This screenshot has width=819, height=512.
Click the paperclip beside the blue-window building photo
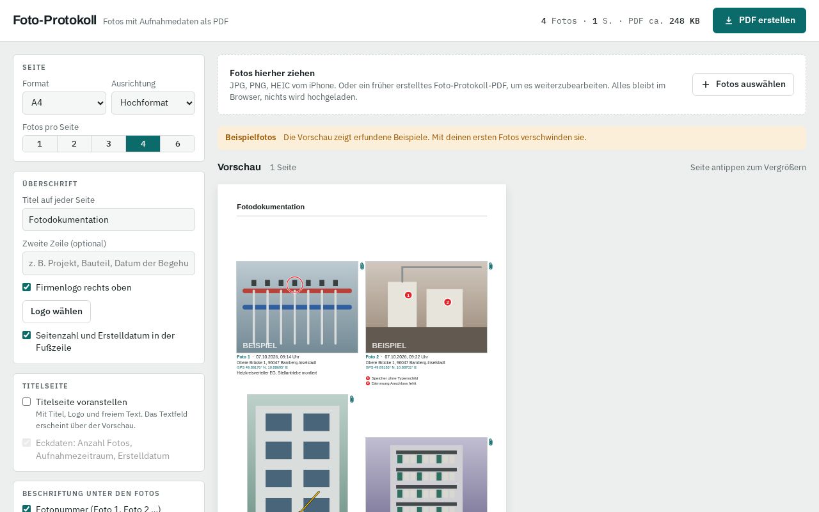352,399
